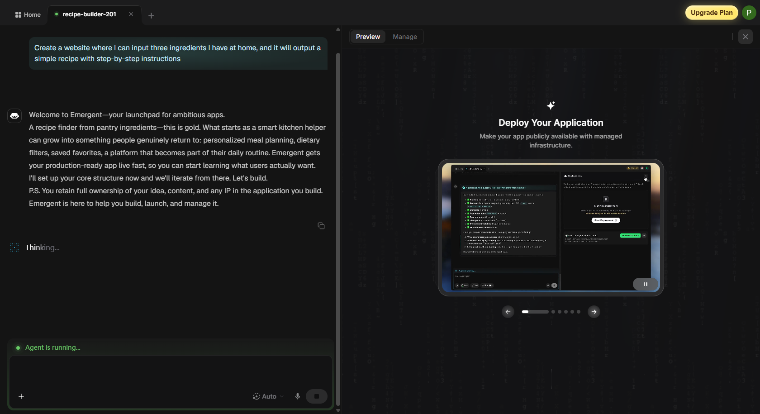Click the sparkle icon above Deploy heading
This screenshot has width=760, height=414.
551,105
